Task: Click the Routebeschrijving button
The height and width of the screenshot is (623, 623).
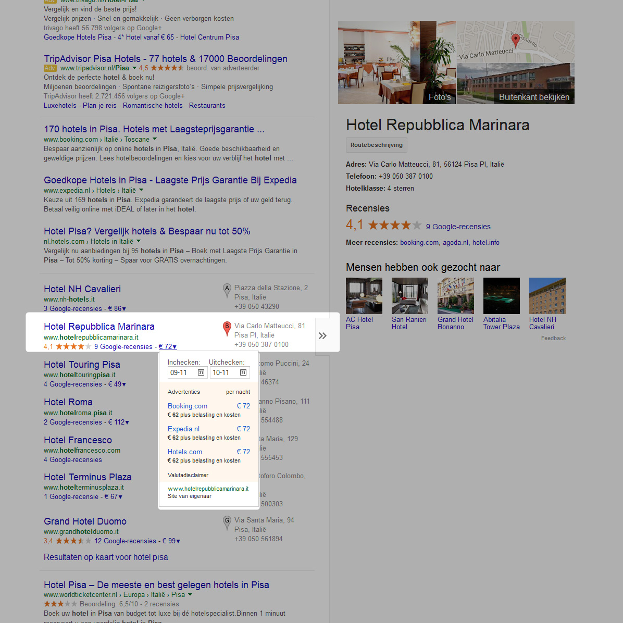Action: coord(376,145)
